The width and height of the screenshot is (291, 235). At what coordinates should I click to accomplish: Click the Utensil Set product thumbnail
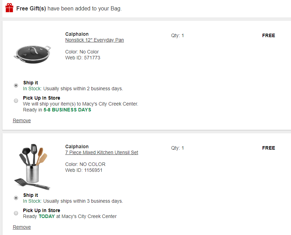[32, 167]
